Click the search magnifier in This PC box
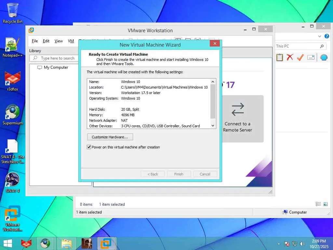Viewport: 333px width, 250px height. pos(322,46)
